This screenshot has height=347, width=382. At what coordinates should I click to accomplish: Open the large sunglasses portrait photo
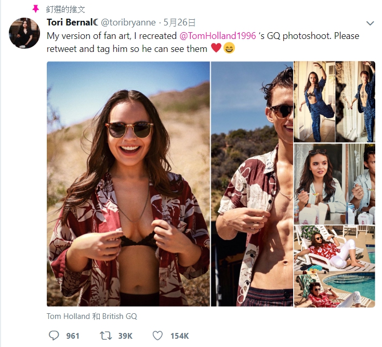(x=128, y=184)
